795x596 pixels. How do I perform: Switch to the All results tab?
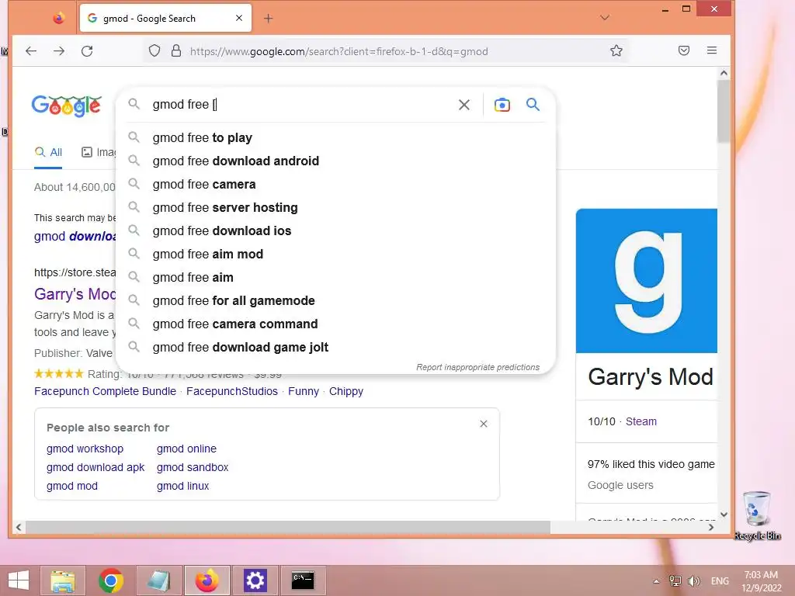point(48,152)
